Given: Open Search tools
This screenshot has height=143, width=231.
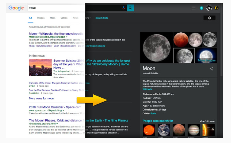Looking at the screenshot, I should pyautogui.click(x=102, y=18).
